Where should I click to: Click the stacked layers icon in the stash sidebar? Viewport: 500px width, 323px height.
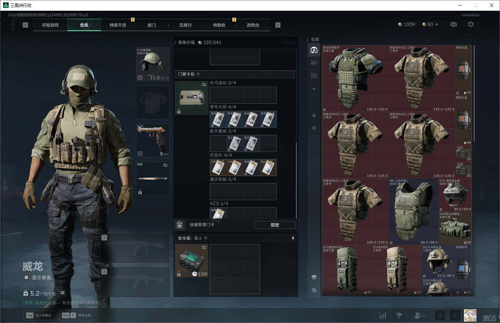314,277
